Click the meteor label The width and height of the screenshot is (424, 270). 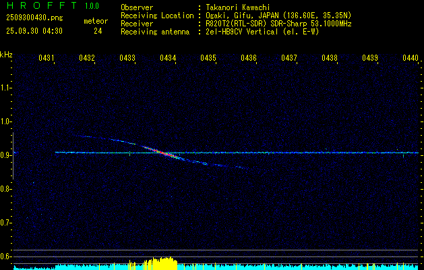96,21
